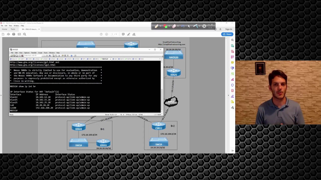Open the shapes color tool in annotation toolbar

166,26
